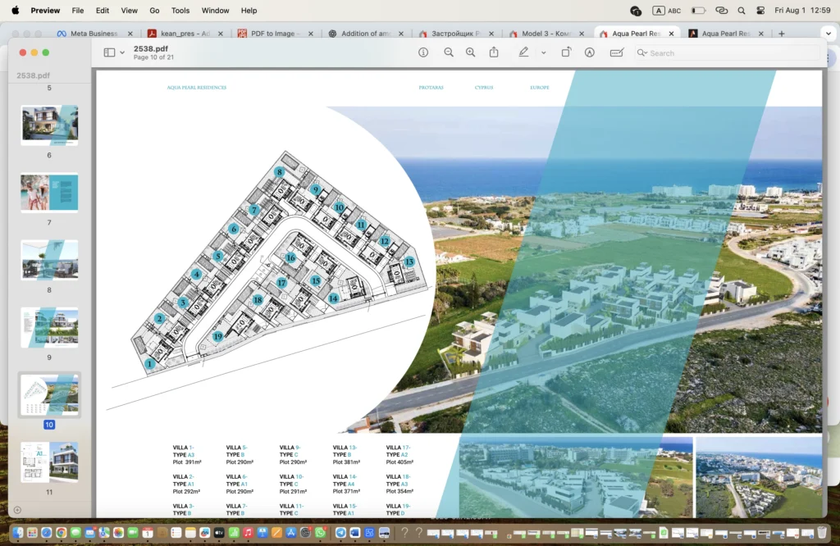This screenshot has width=840, height=546.
Task: Open Spotlight search in menu bar
Action: click(x=742, y=10)
